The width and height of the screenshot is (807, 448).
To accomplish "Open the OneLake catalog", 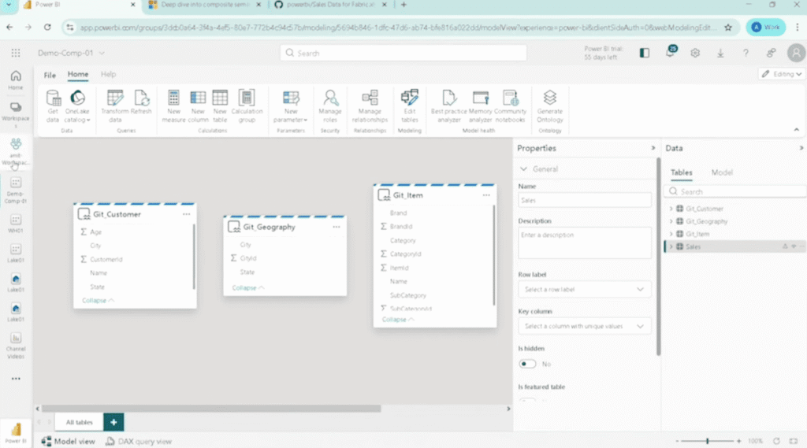I will (77, 106).
